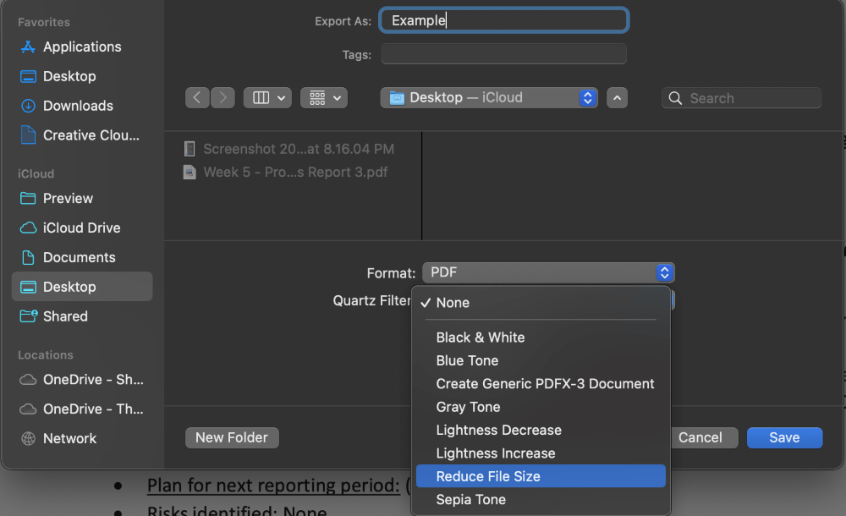Viewport: 846px width, 516px height.
Task: Open the Network location
Action: pos(69,438)
